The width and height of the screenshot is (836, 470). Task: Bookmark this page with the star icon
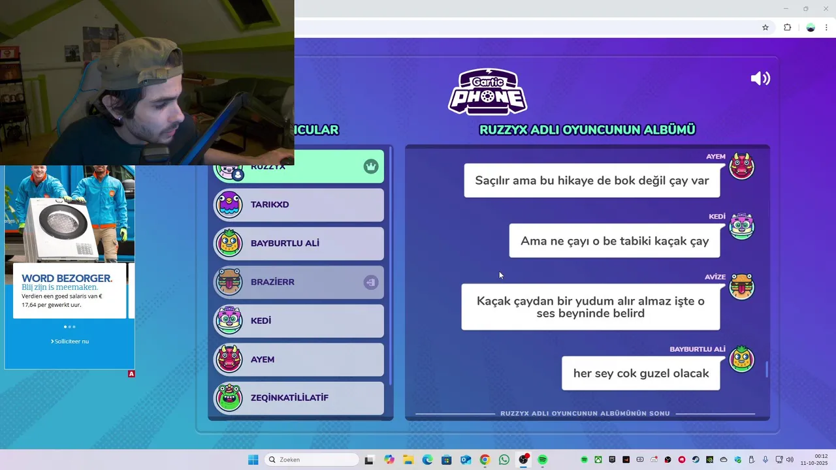(x=765, y=27)
